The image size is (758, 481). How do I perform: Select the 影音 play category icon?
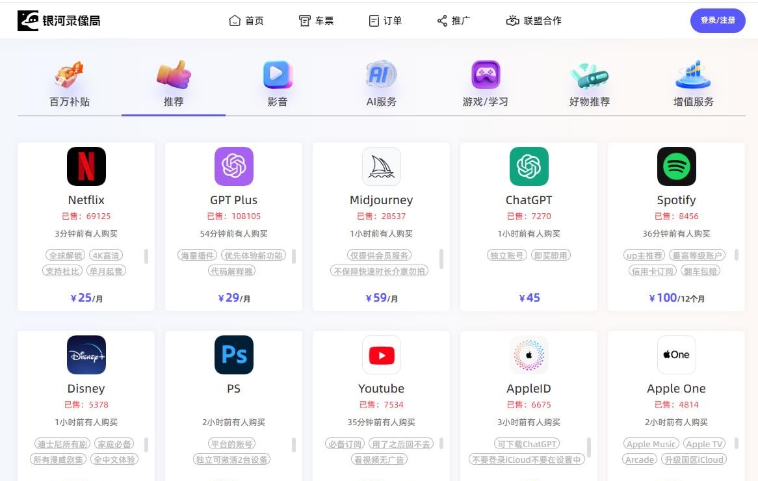tap(278, 75)
